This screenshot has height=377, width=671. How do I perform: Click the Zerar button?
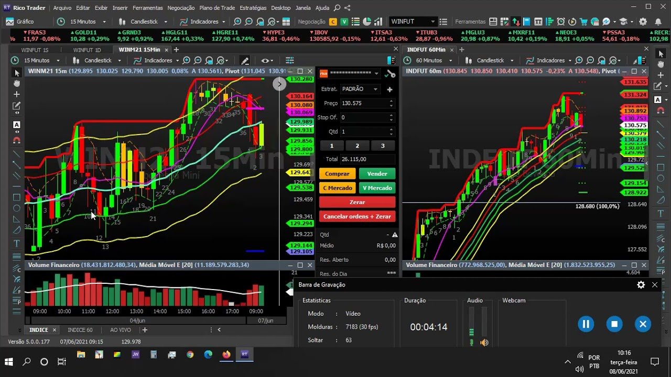357,202
